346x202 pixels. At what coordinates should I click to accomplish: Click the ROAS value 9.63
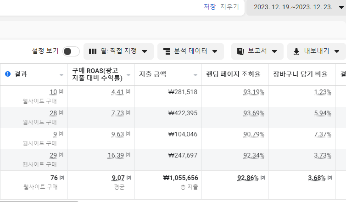point(117,134)
